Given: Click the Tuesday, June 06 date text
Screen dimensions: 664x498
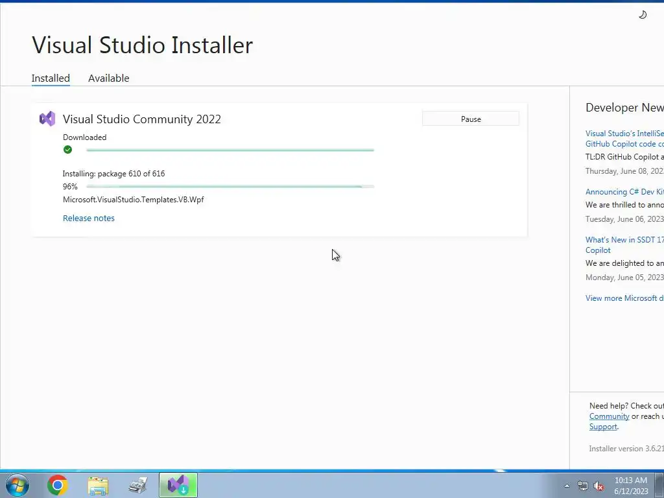Looking at the screenshot, I should [x=624, y=219].
